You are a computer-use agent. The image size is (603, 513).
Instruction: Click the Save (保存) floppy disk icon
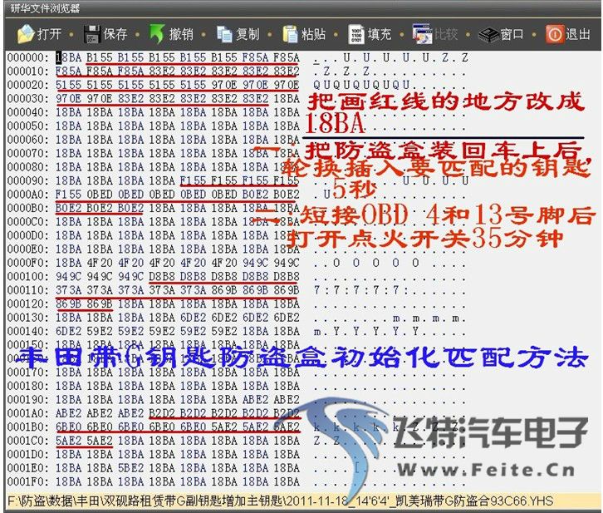click(x=92, y=34)
